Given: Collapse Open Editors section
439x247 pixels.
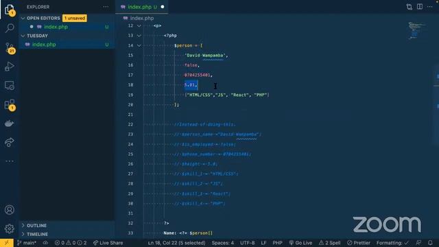Looking at the screenshot, I should click(x=23, y=19).
